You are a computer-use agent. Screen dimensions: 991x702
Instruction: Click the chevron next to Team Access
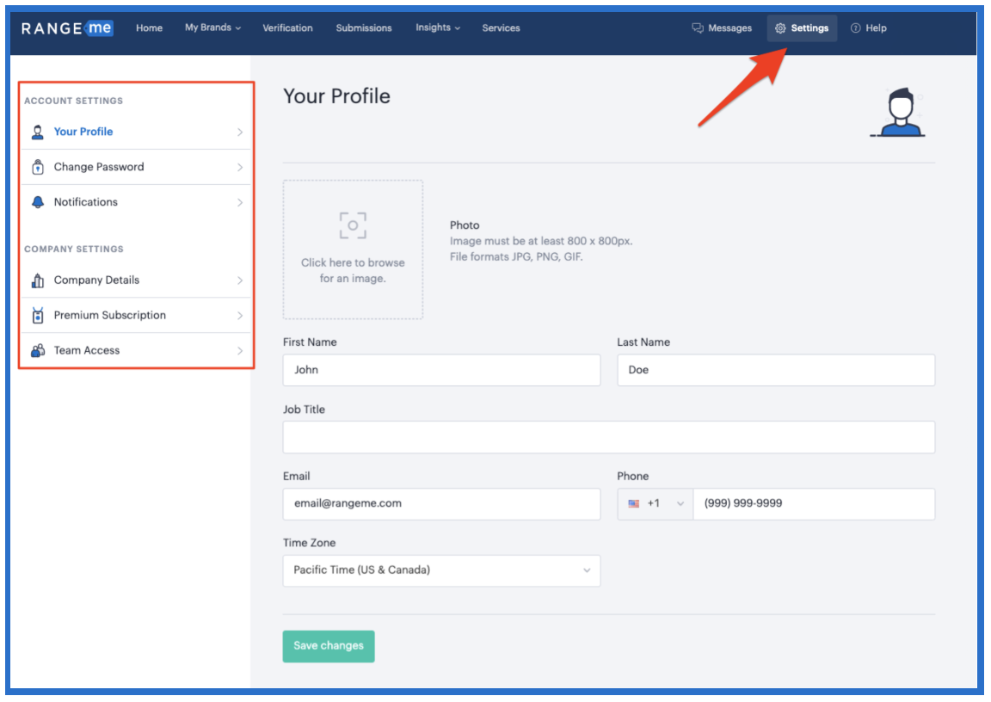click(x=240, y=351)
